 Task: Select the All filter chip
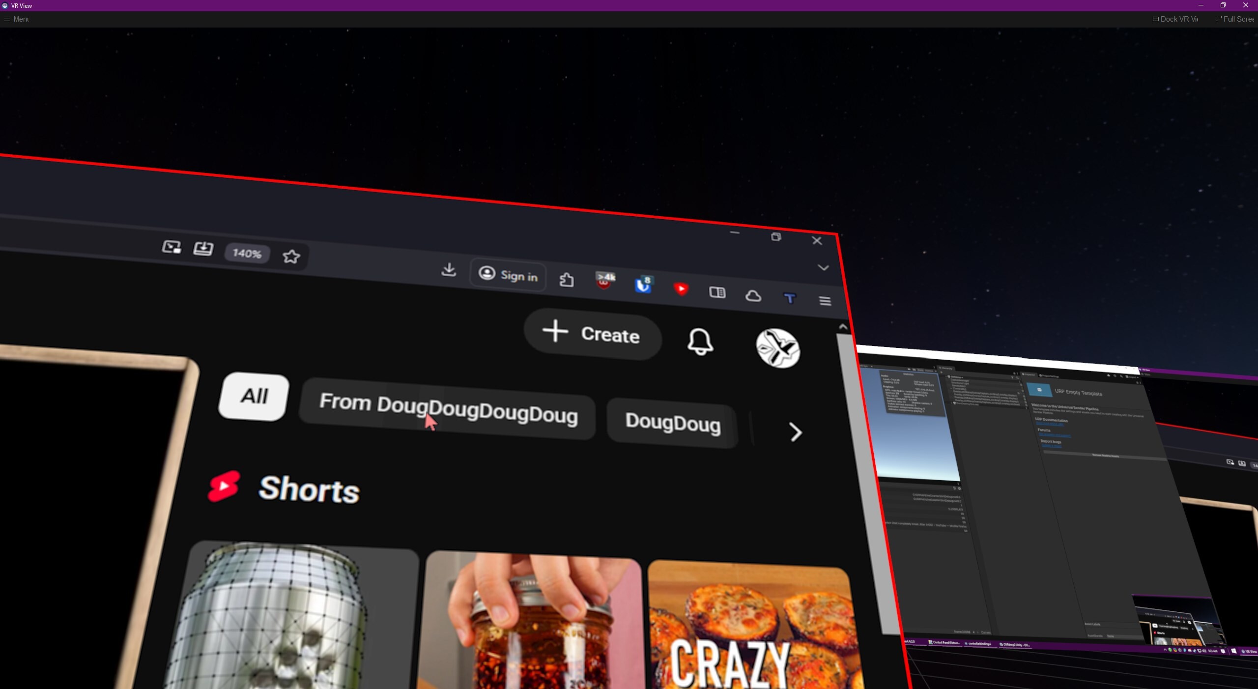(253, 397)
